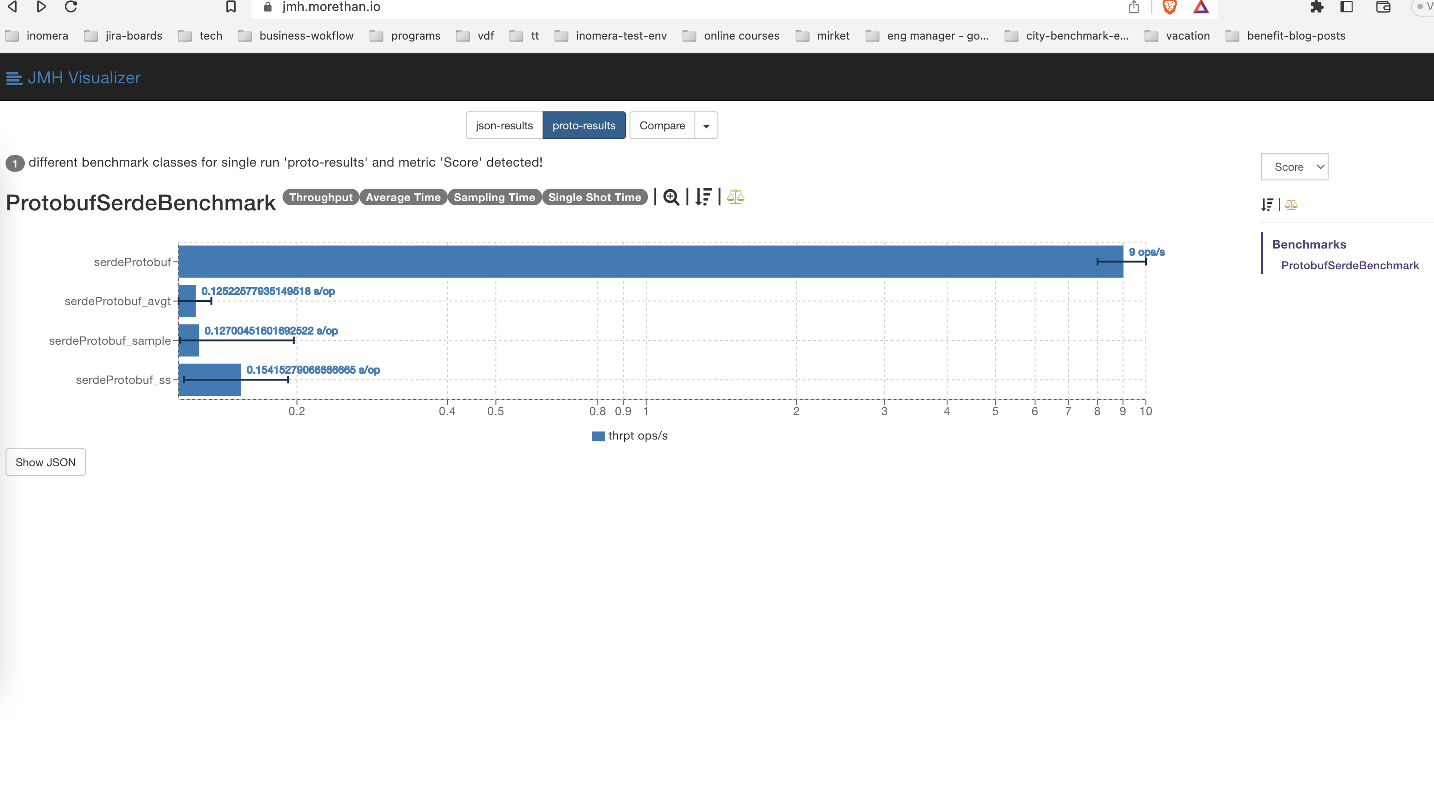Click the scale icon in right sidebar

(x=1291, y=205)
